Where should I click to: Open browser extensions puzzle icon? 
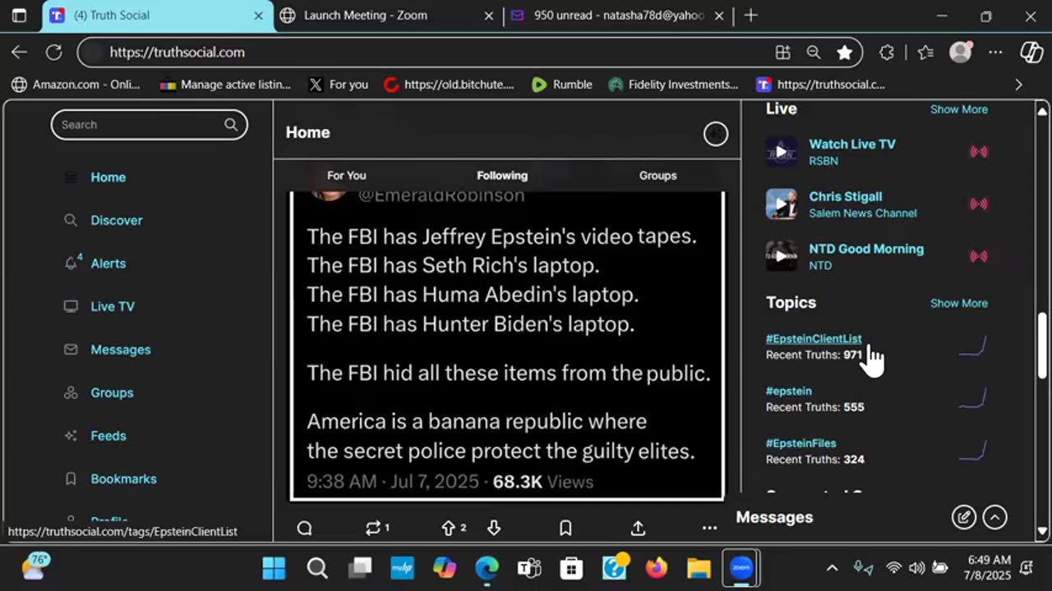click(886, 53)
